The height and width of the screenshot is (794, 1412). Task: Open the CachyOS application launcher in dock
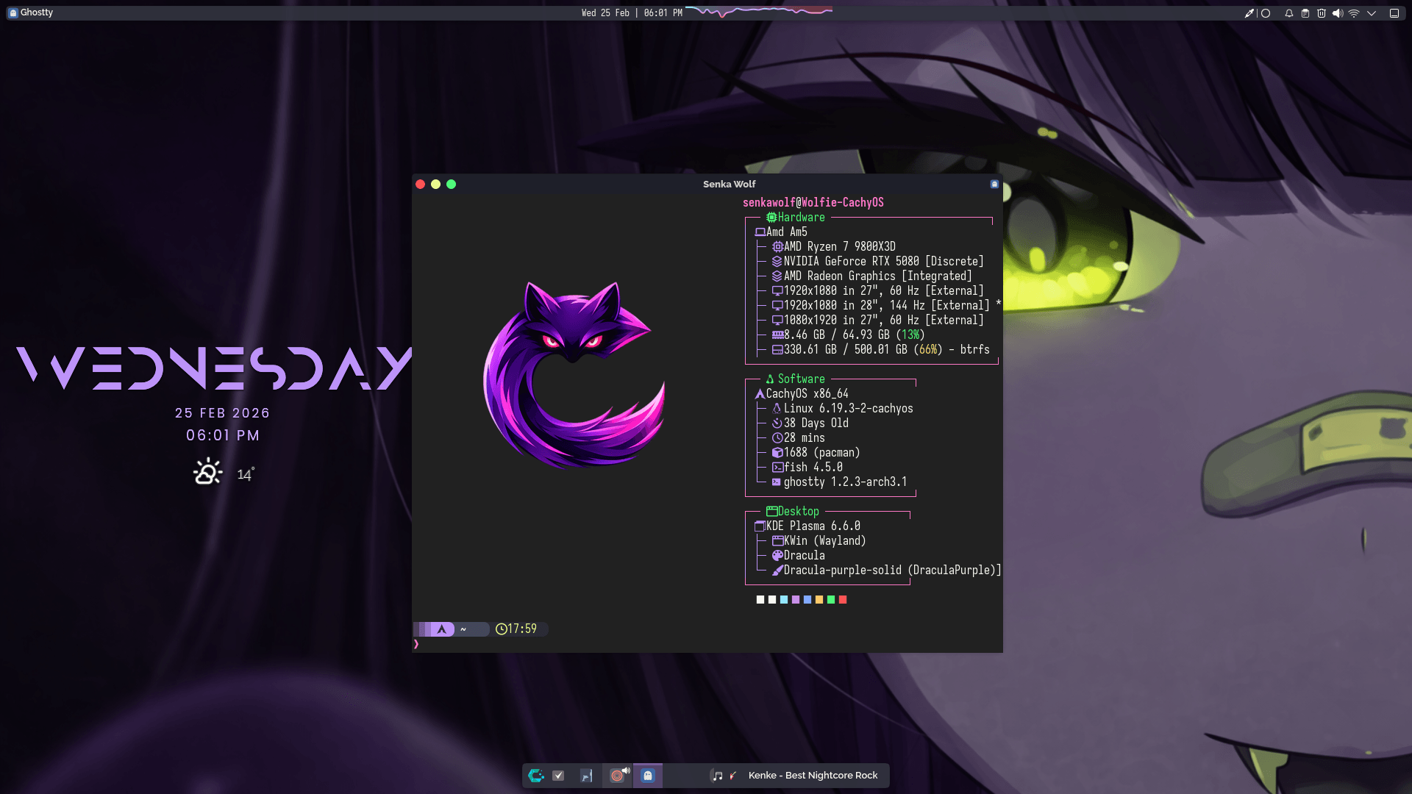point(536,776)
